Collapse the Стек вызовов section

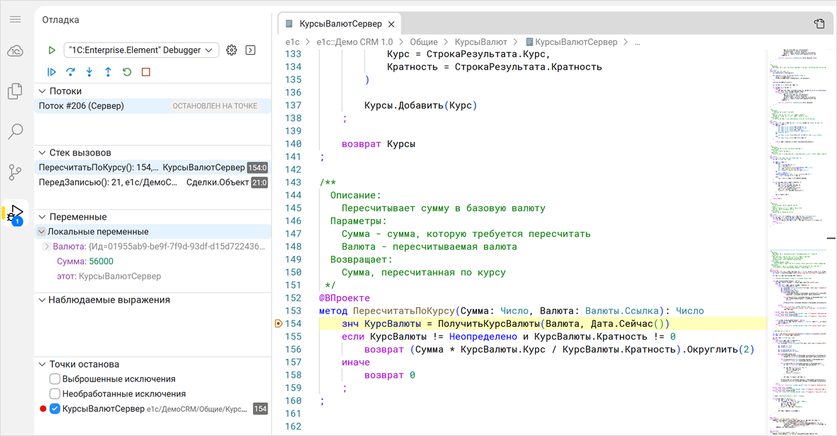(x=42, y=153)
